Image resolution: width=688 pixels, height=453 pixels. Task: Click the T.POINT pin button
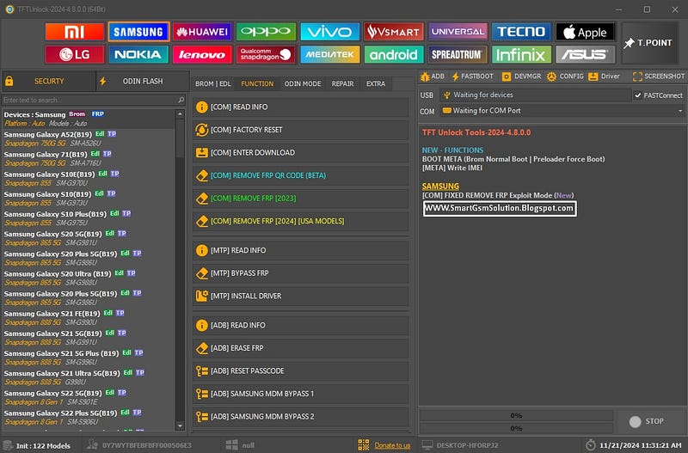tap(649, 43)
